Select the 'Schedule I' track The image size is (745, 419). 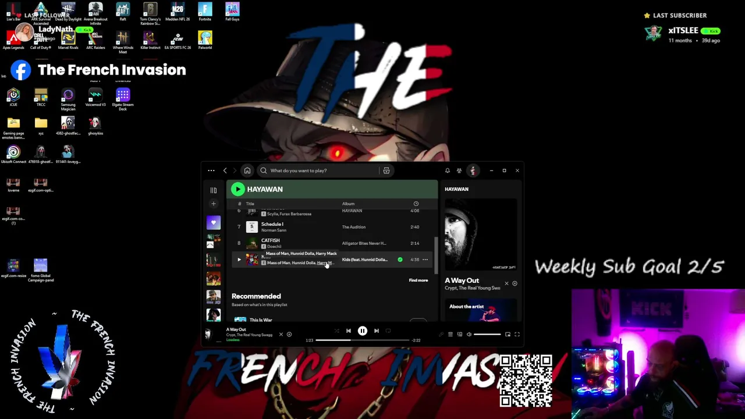272,224
